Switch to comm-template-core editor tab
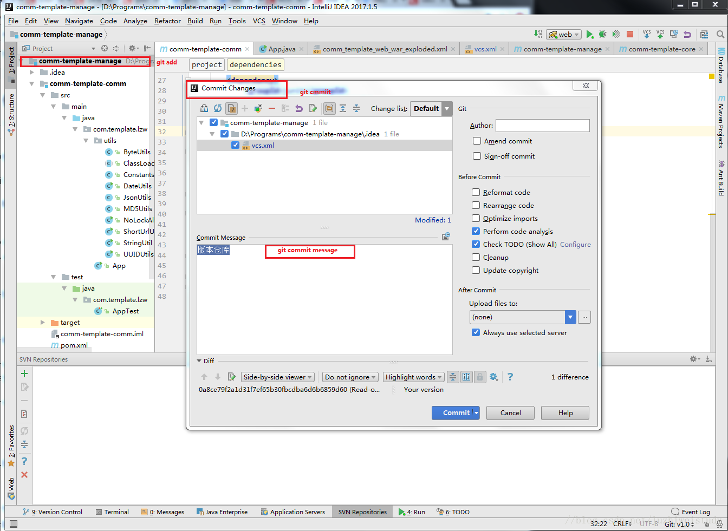 pyautogui.click(x=661, y=49)
